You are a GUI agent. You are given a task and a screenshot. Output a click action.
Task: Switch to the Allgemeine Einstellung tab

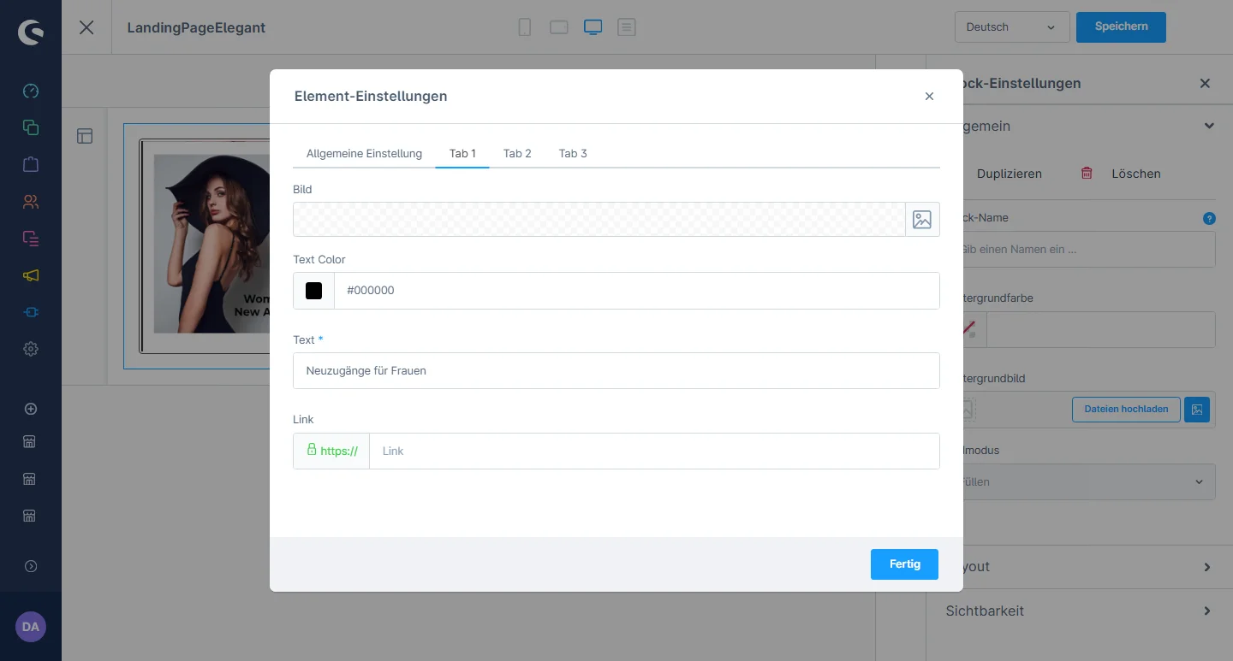(x=364, y=154)
